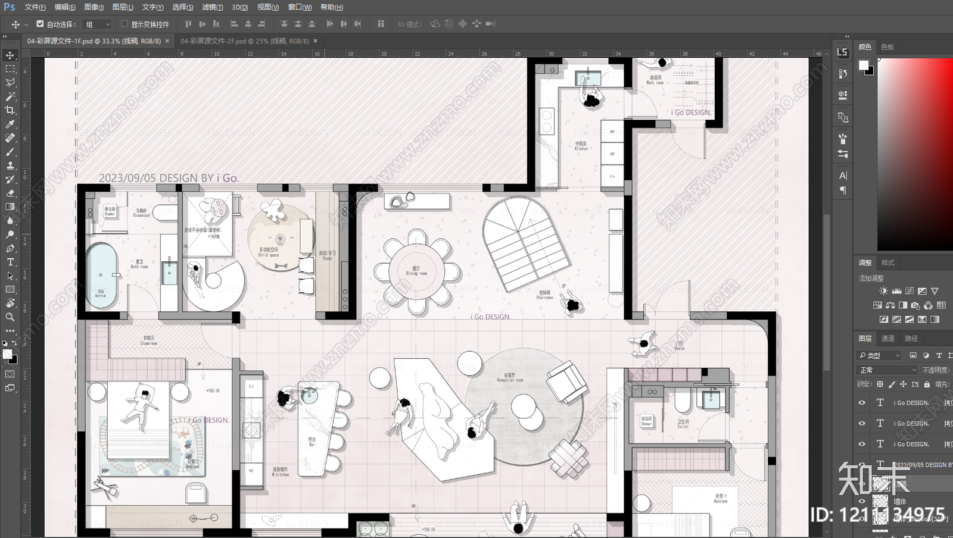
Task: Open the 图层(L) menu
Action: coord(123,7)
